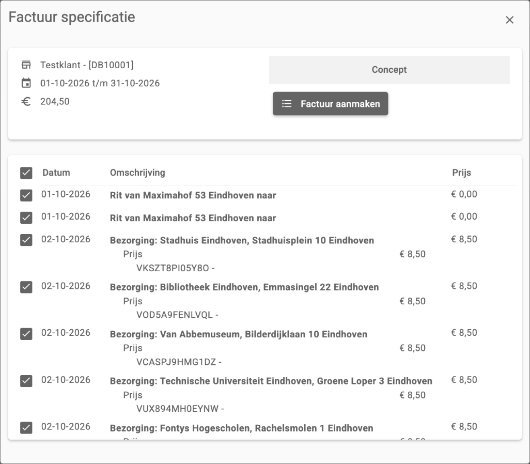Click the calendar icon beside date range
The height and width of the screenshot is (464, 530).
26,83
